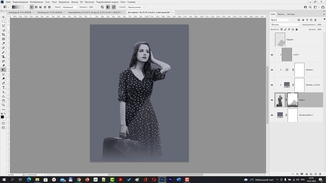Open search icon in top right
326x183 pixels.
pos(310,7)
